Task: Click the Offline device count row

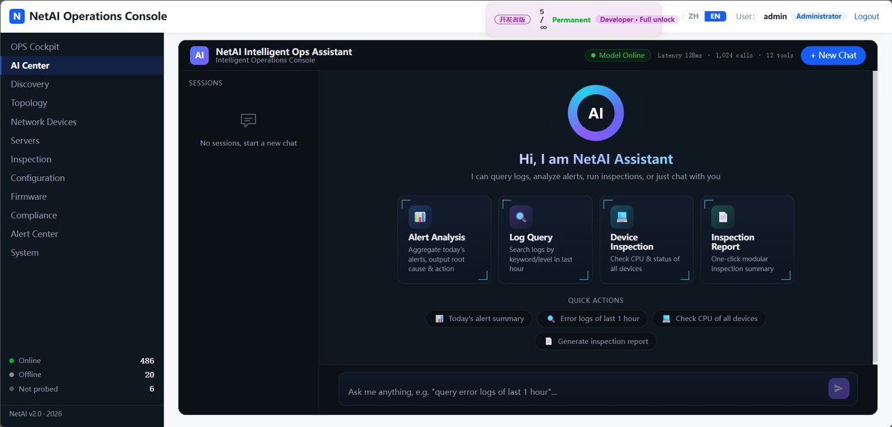Action: [x=82, y=375]
